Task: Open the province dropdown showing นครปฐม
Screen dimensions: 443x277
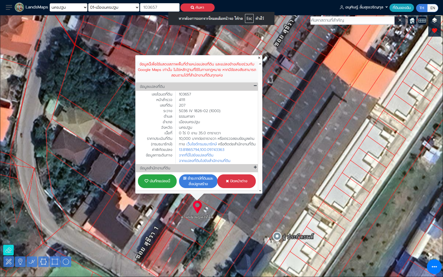Action: [69, 7]
